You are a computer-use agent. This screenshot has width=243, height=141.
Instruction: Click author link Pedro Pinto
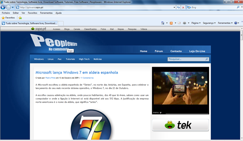(x=50, y=78)
